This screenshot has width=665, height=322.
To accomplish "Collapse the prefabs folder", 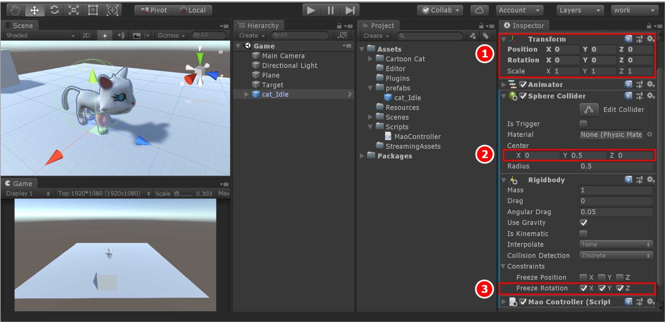I will [370, 88].
